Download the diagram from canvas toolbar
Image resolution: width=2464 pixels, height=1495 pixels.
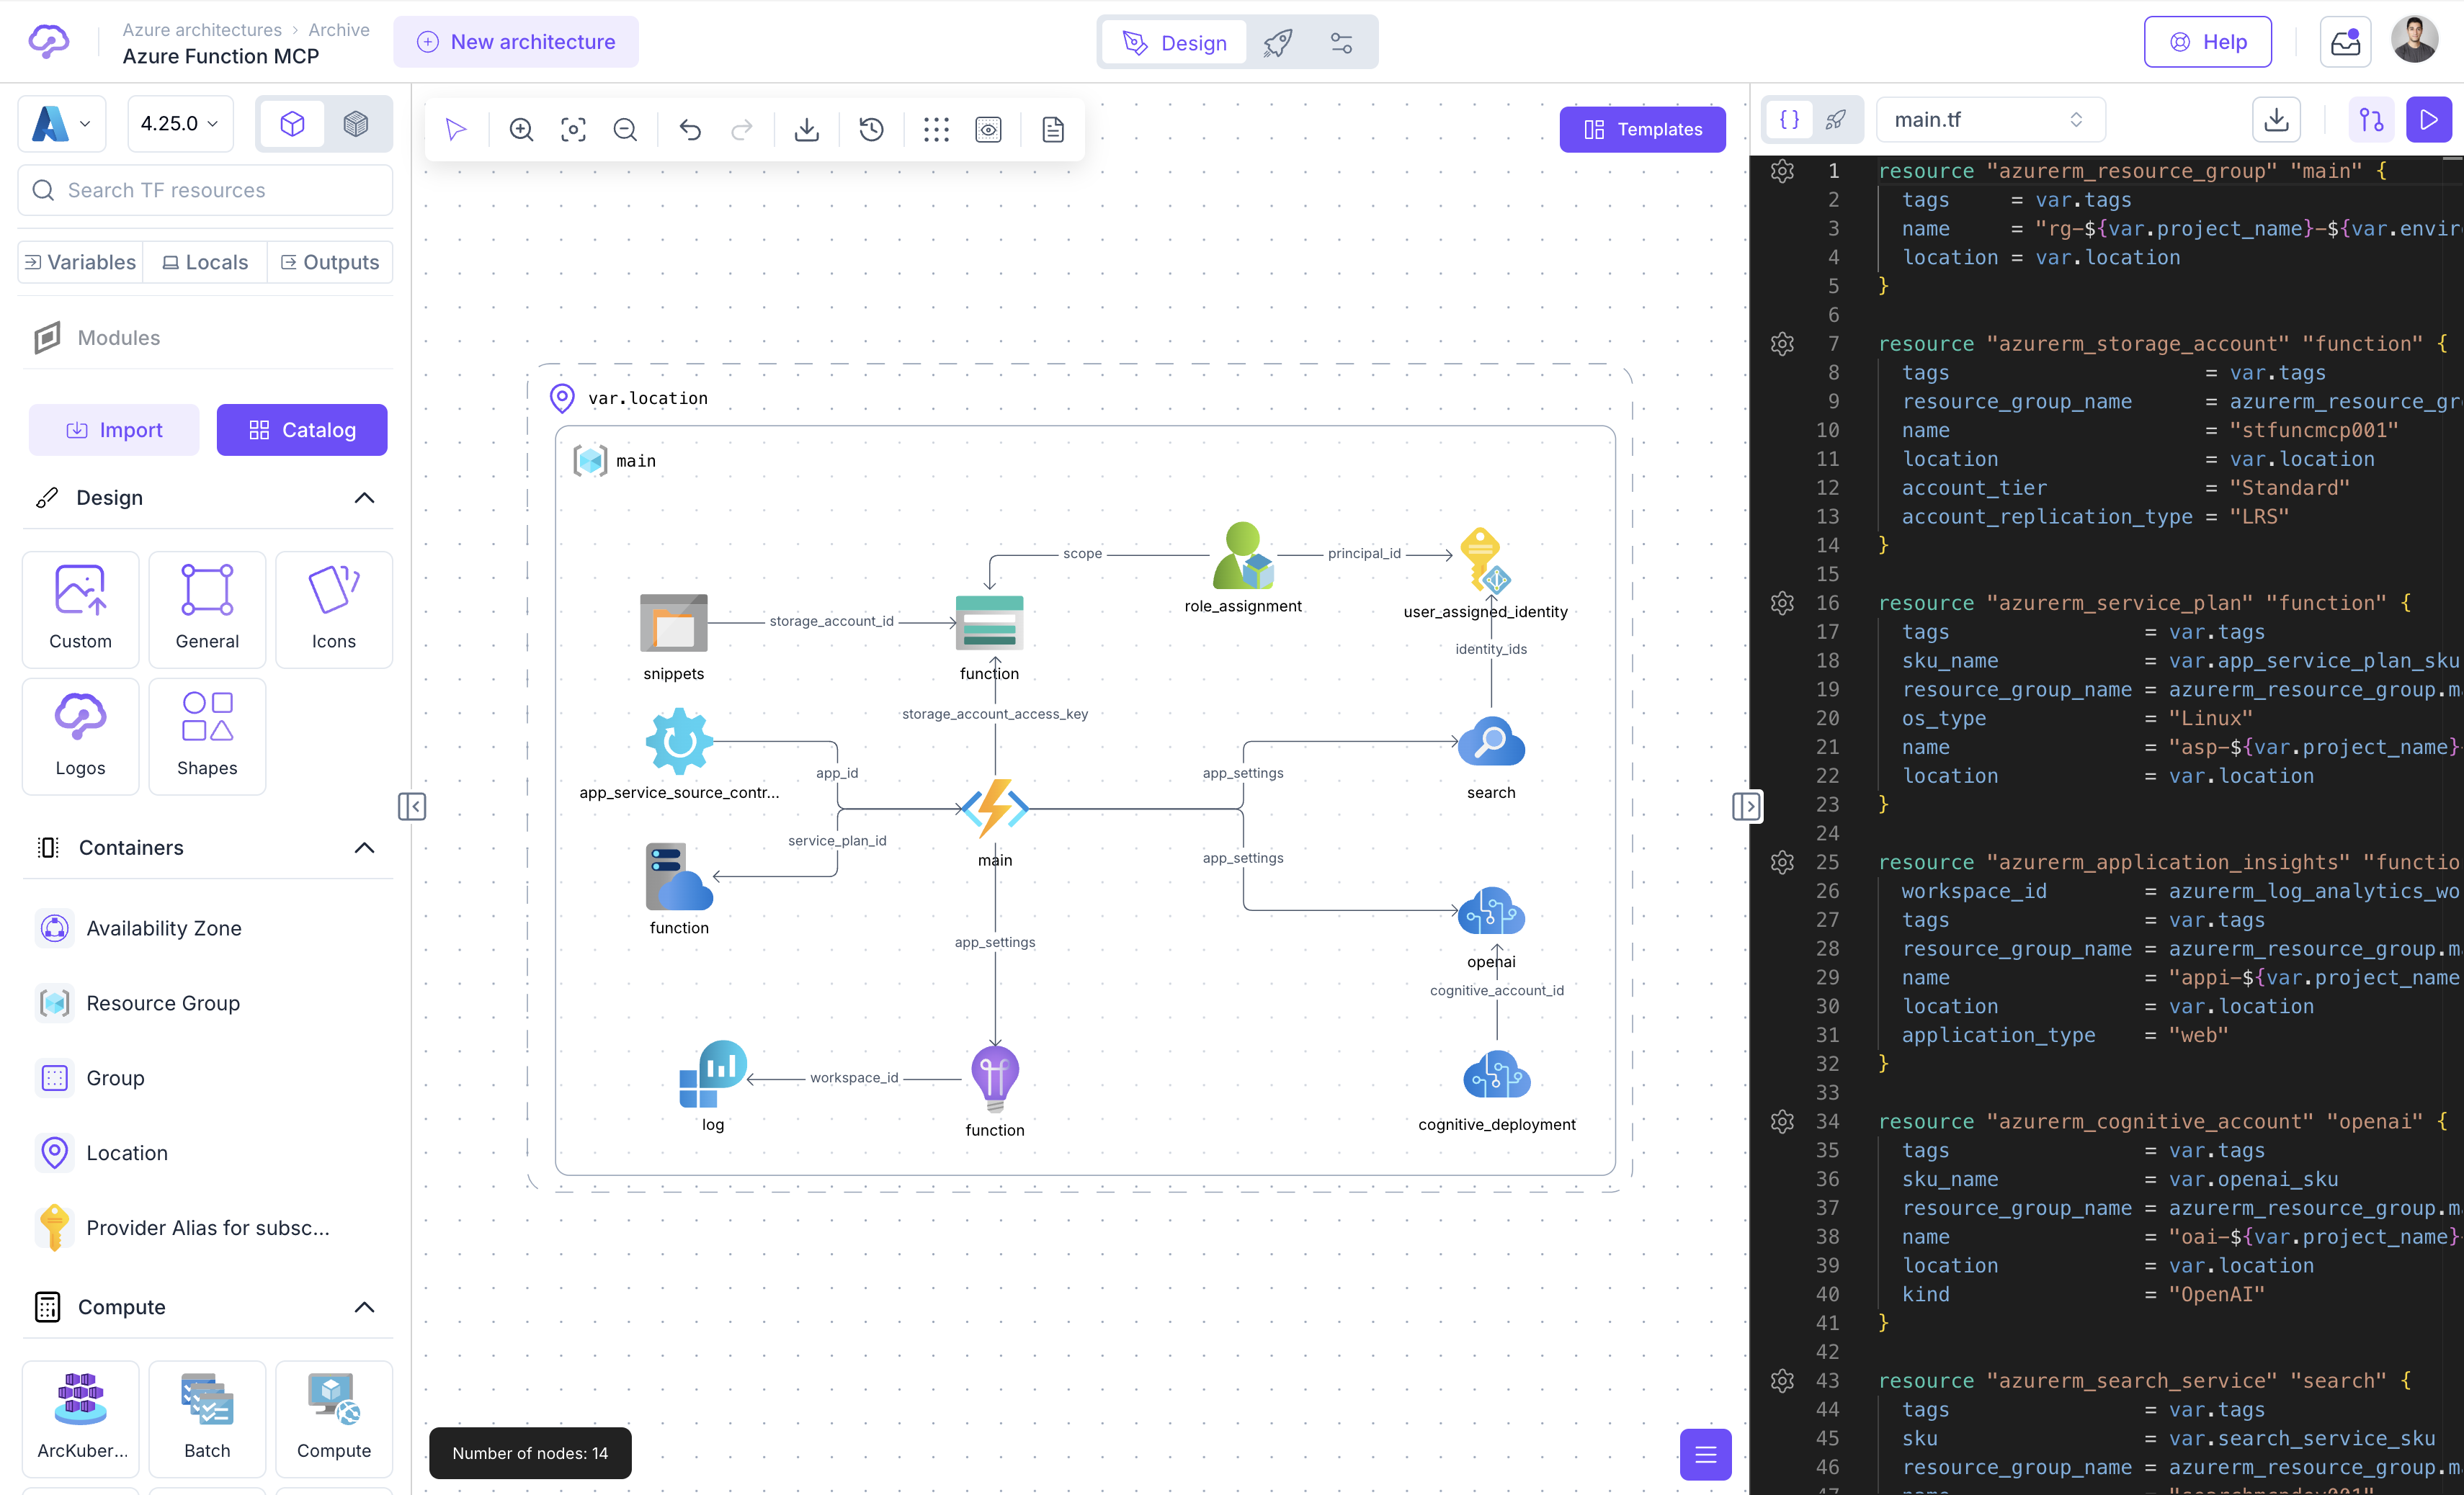pyautogui.click(x=807, y=129)
